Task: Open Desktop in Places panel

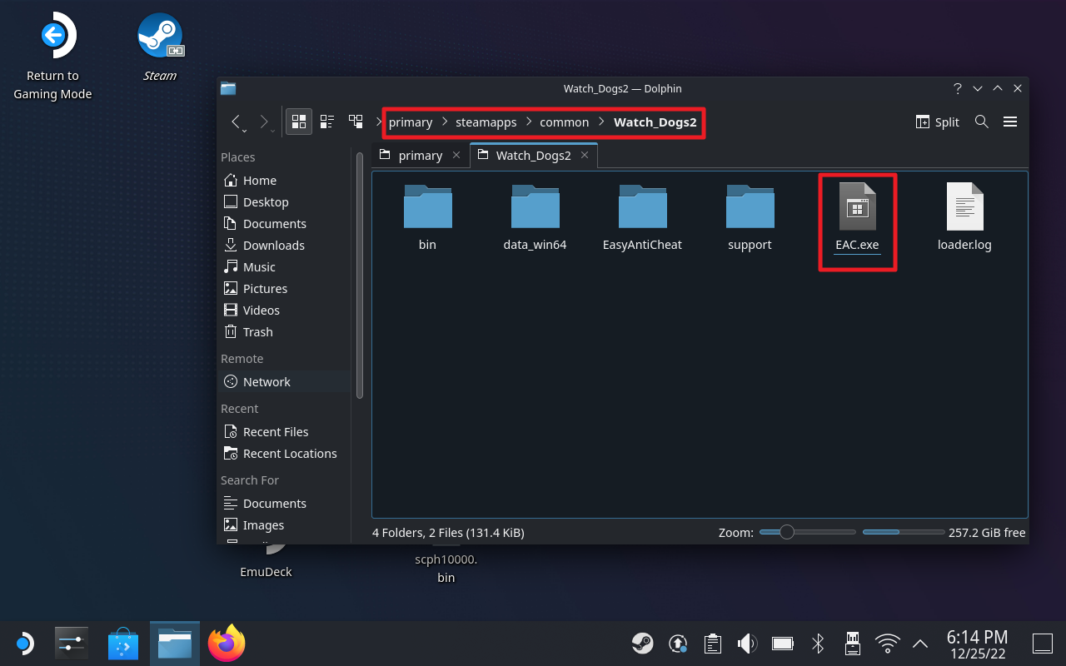Action: [284, 202]
